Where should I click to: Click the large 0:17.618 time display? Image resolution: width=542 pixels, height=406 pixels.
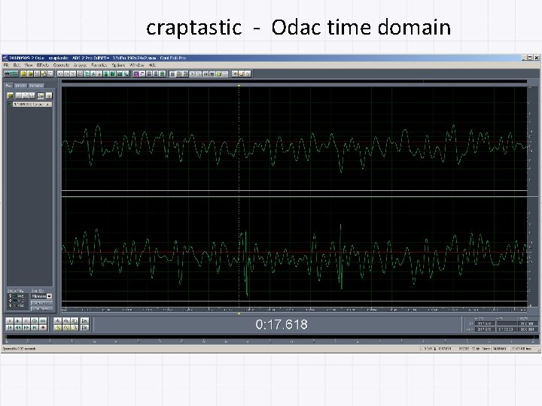tap(282, 325)
